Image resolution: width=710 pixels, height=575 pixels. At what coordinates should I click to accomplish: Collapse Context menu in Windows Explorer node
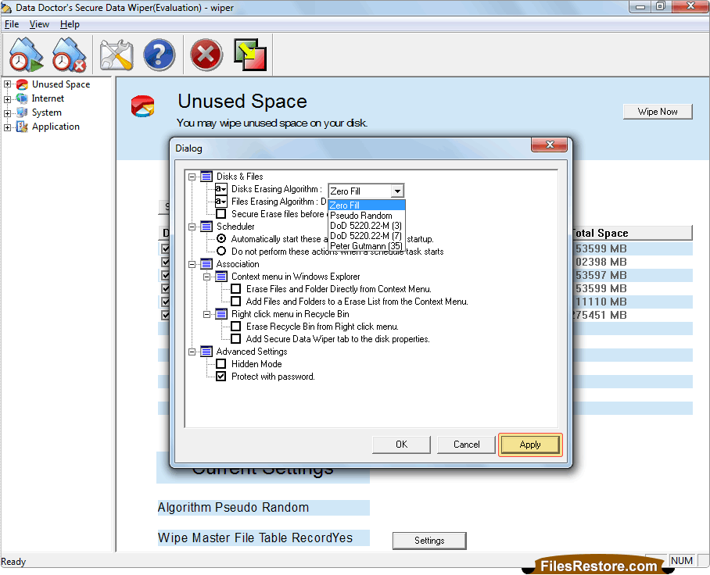pyautogui.click(x=207, y=277)
